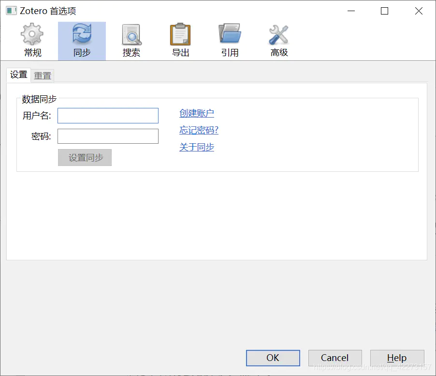Screen dimensions: 436x376
Task: Open the 创建账户 link
Action: (x=197, y=113)
